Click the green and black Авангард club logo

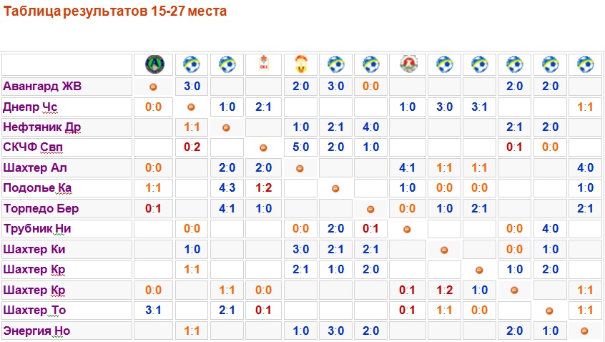pos(153,64)
